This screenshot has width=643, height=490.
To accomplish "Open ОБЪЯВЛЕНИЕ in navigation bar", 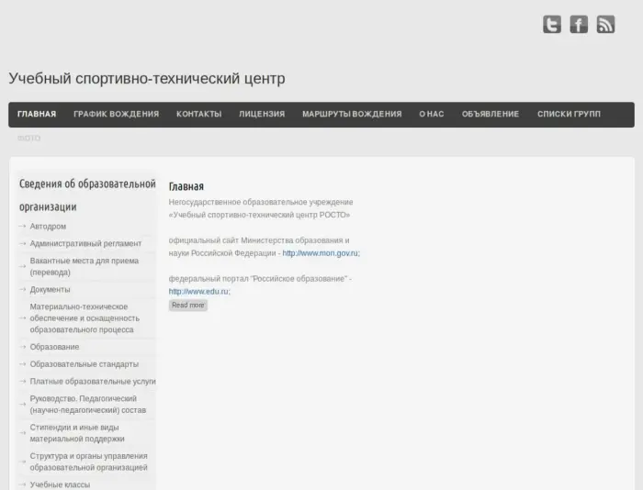I will [491, 115].
